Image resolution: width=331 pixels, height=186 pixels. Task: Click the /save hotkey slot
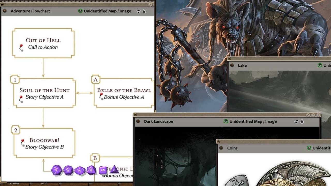[44, 183]
